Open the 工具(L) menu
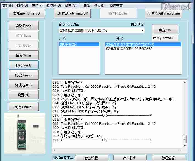This screenshot has width=195, height=161. point(85,5)
